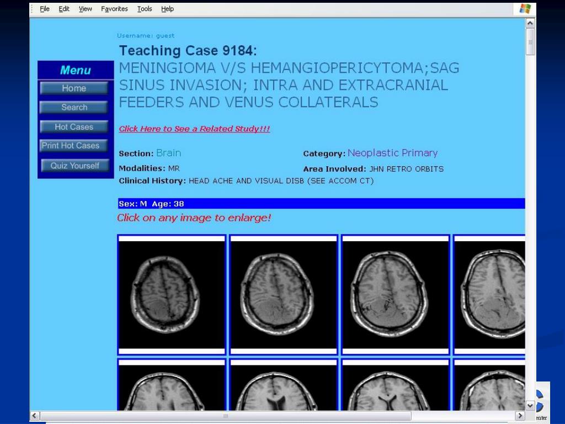Click the 'Teaching Case 9184:' heading

pyautogui.click(x=188, y=50)
